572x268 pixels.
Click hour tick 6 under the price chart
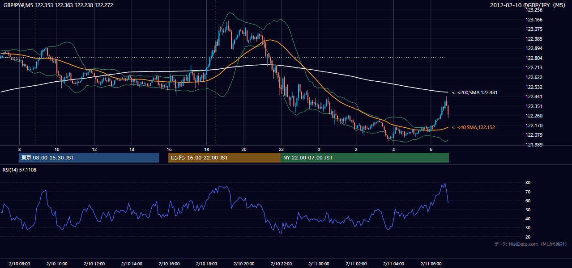click(431, 149)
